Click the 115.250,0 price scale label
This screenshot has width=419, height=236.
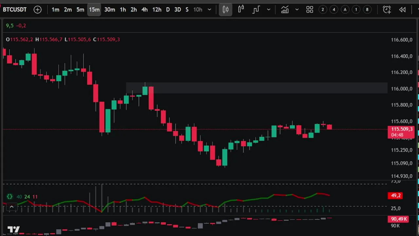pyautogui.click(x=402, y=150)
